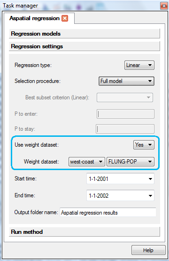169x261 pixels.
Task: Collapse the Regression settings section header
Action: coord(84,46)
